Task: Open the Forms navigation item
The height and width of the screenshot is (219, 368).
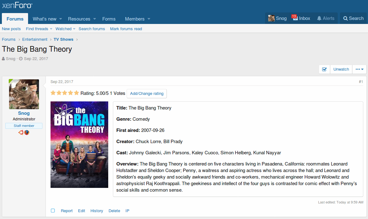Action: tap(109, 19)
